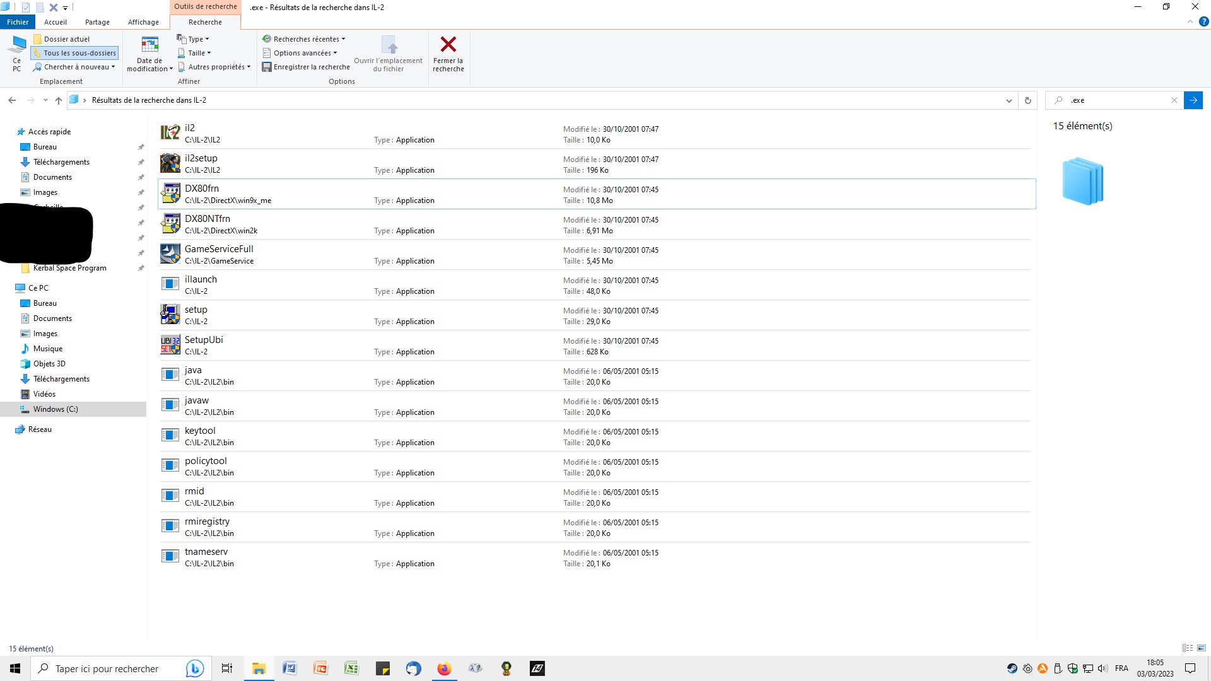Image resolution: width=1211 pixels, height=681 pixels.
Task: Open the Taille filter dropdown
Action: coord(194,53)
